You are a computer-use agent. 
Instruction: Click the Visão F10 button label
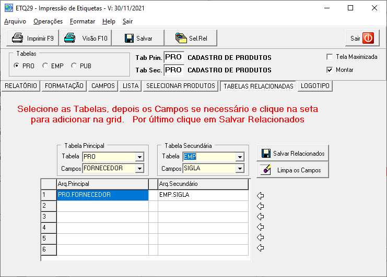[x=95, y=39]
